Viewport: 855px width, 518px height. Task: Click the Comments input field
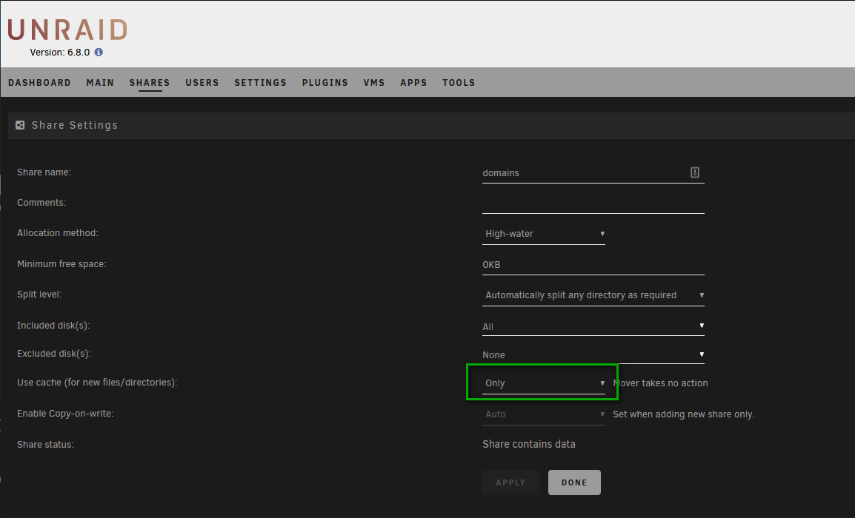[x=593, y=203]
